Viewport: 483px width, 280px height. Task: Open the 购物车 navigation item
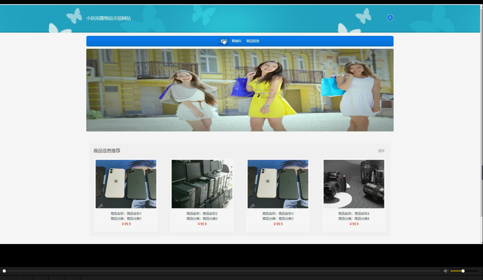(x=236, y=41)
